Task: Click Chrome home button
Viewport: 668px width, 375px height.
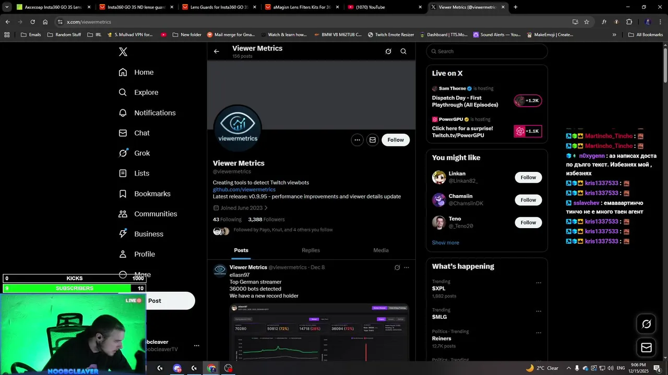Action: (45, 22)
